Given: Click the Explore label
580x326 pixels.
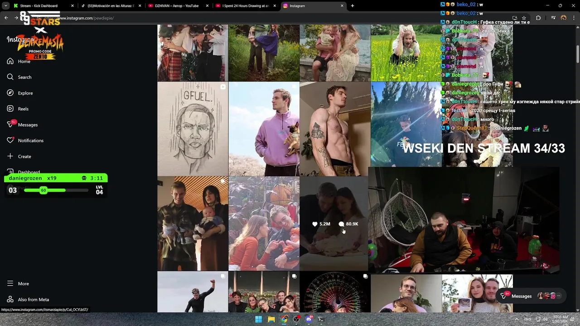Looking at the screenshot, I should coord(25,93).
